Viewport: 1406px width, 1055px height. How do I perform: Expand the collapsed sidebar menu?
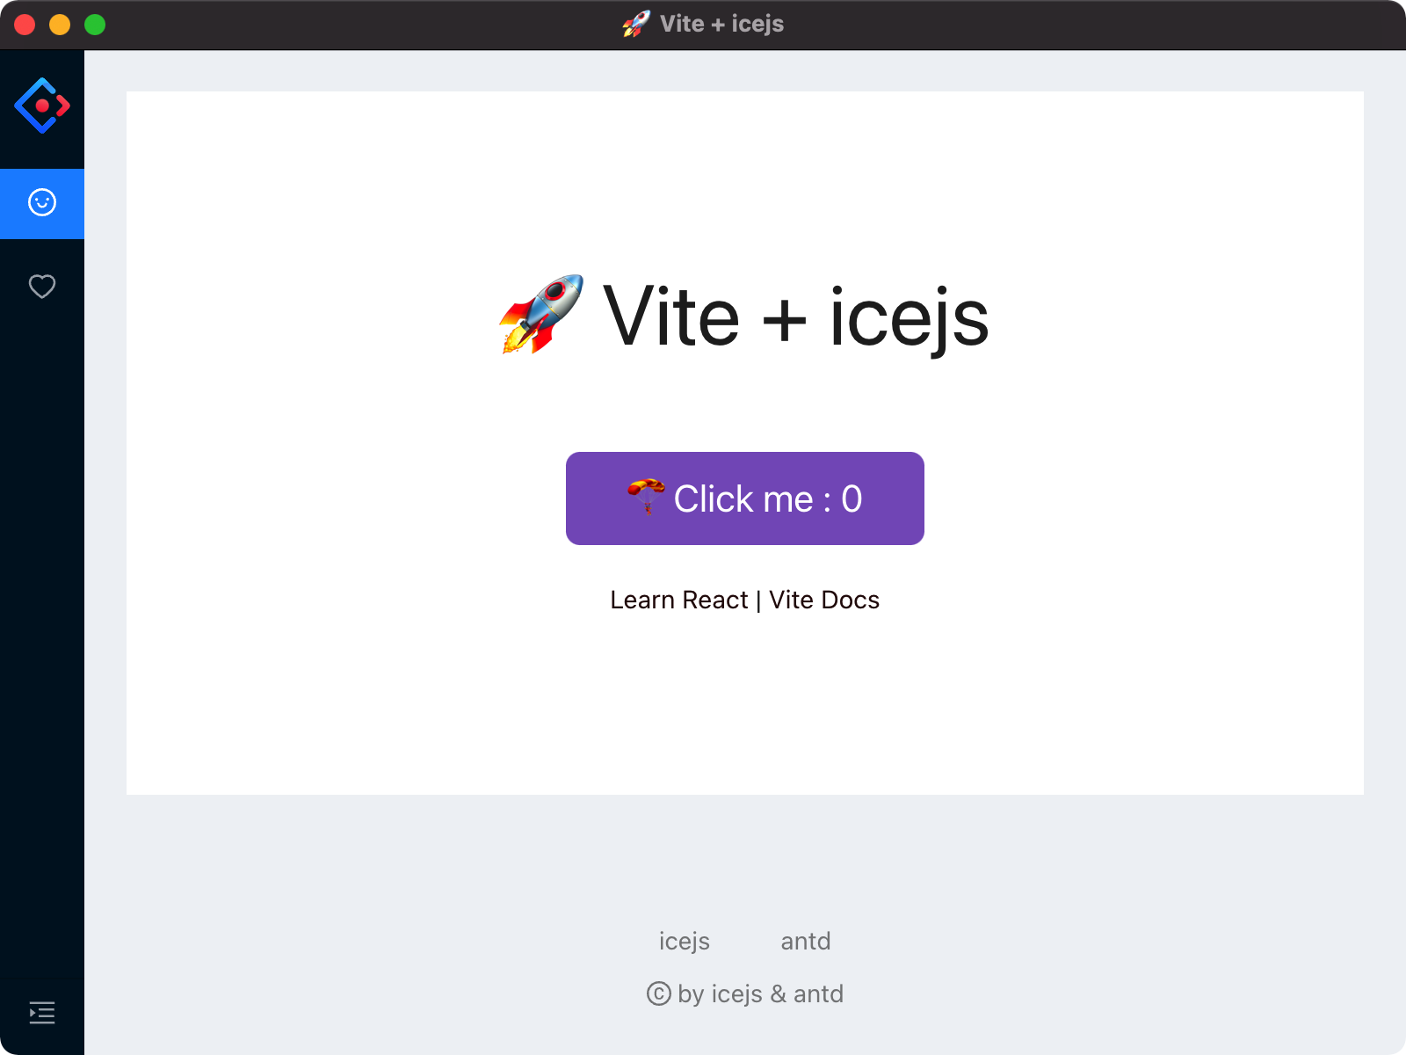(42, 1013)
